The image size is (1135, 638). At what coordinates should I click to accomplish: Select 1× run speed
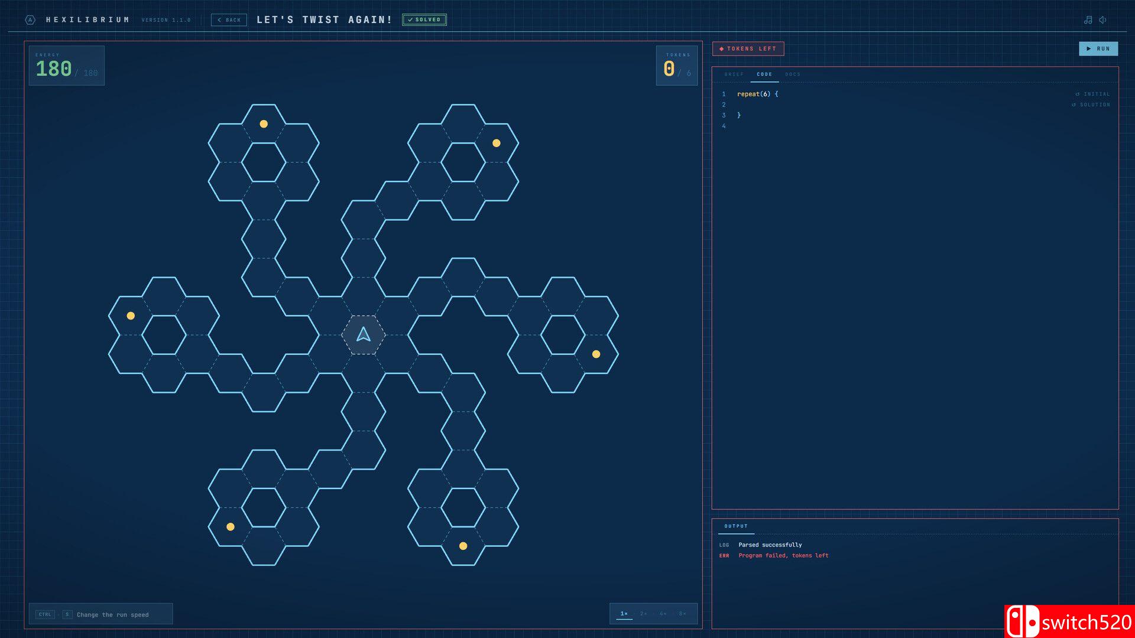[x=624, y=614]
